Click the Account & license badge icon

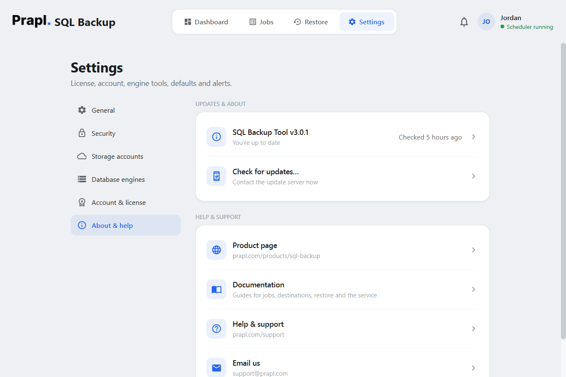point(82,202)
